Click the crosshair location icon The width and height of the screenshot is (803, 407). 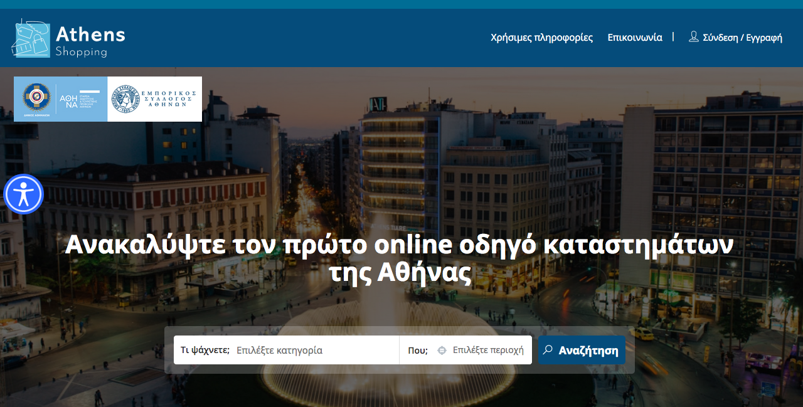[442, 351]
